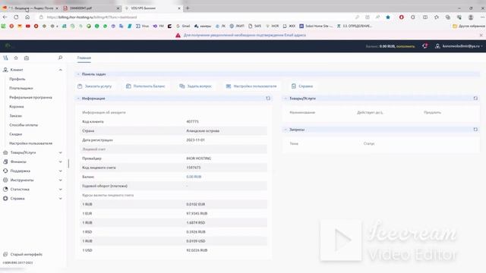Click the email confirmation warning link
Screen dimensions: 486x273
pyautogui.click(x=245, y=36)
